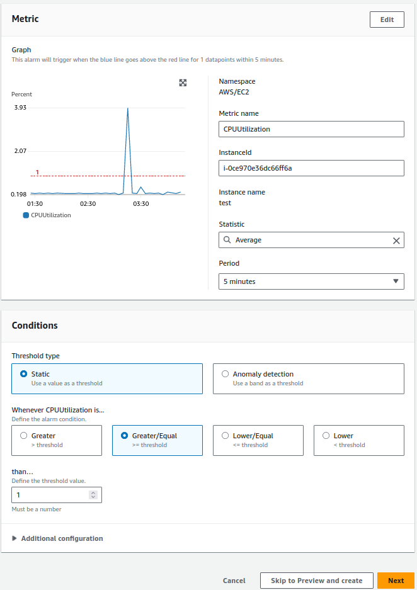417x590 pixels.
Task: Focus the InstanceId input field
Action: point(311,168)
